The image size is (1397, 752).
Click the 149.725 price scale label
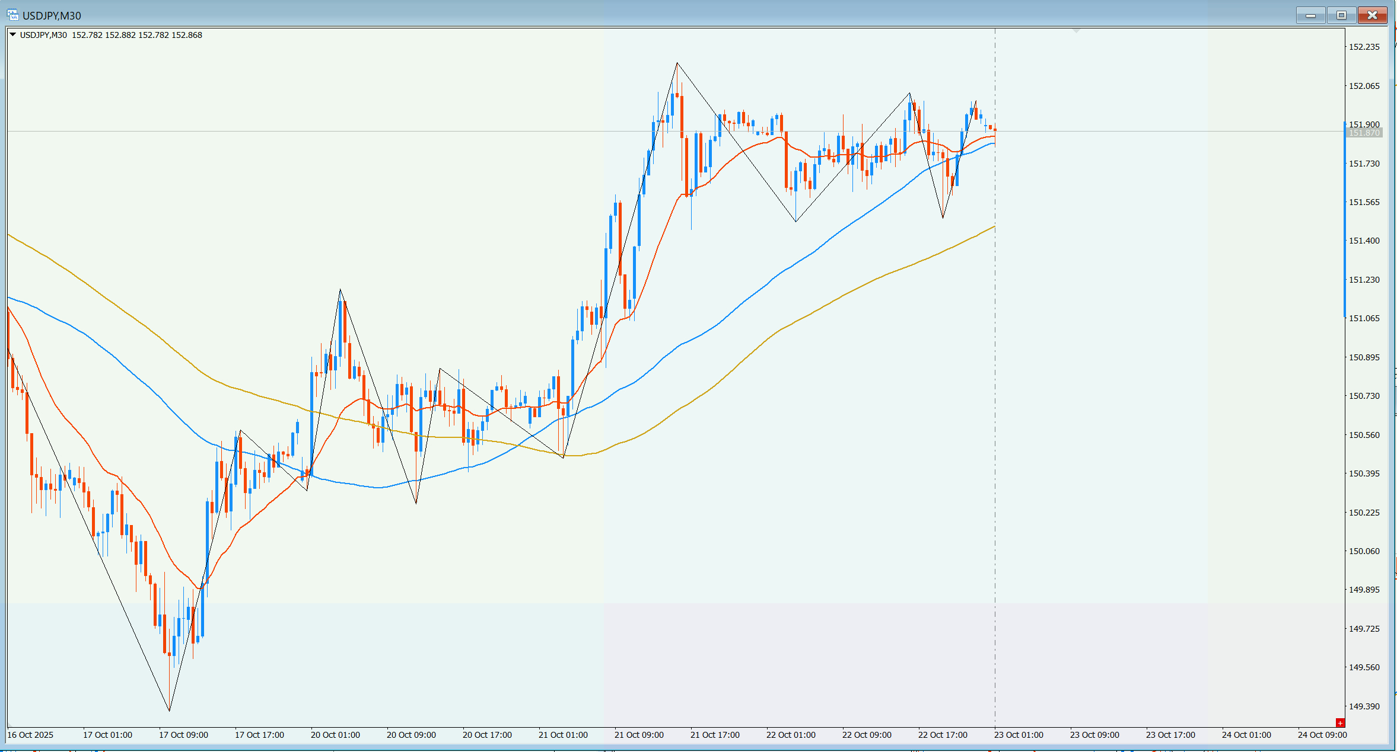pos(1364,629)
